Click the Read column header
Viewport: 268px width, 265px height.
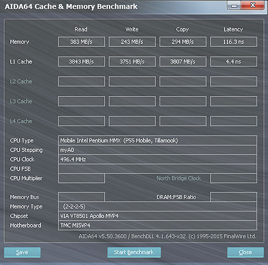coord(81,30)
